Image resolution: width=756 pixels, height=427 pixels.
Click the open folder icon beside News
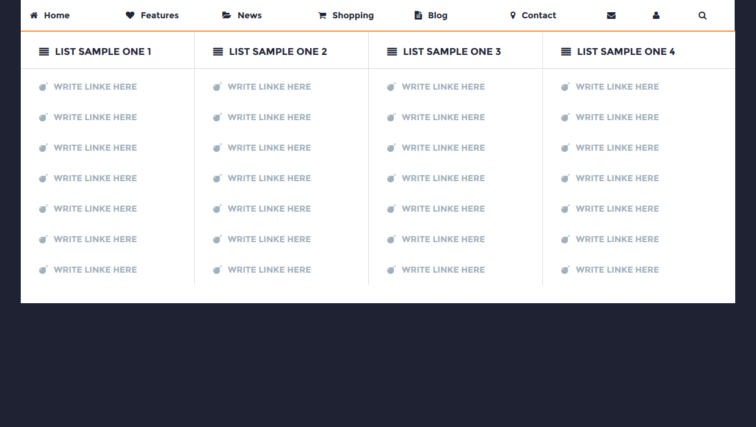point(227,15)
